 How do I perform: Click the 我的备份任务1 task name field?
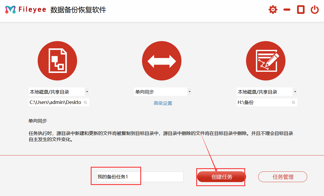[140, 177]
